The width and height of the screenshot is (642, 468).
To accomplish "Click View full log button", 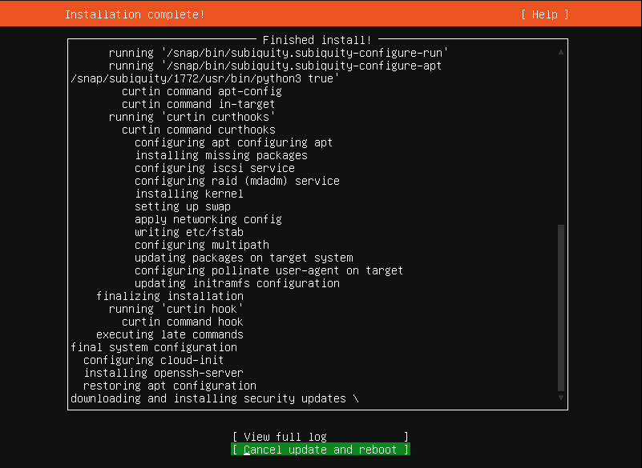I will click(x=320, y=437).
